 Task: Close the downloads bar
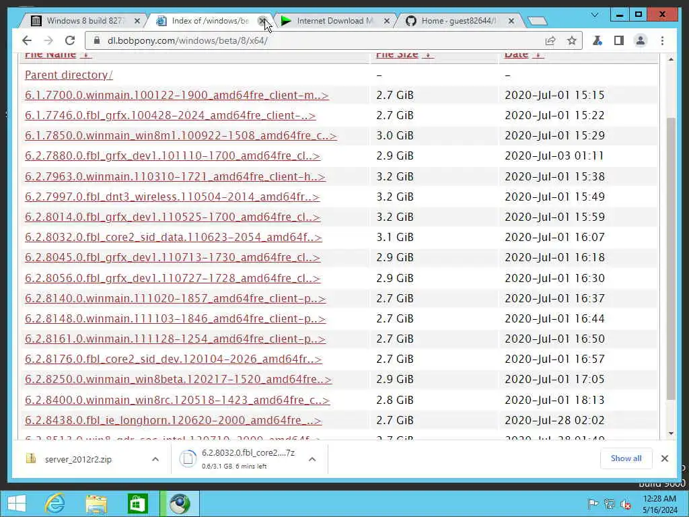pyautogui.click(x=664, y=458)
